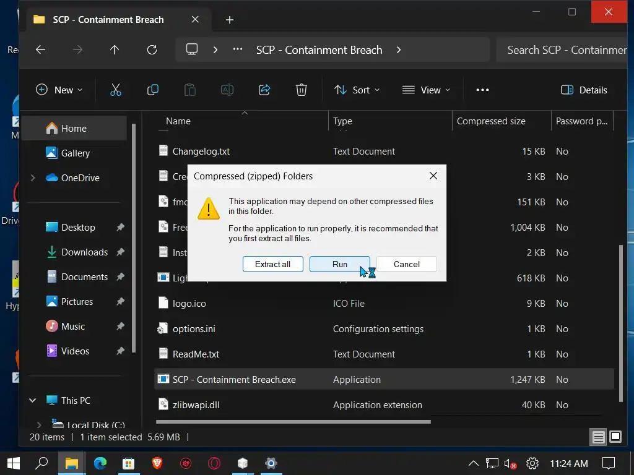Click Cancel in the dialog

pos(407,264)
